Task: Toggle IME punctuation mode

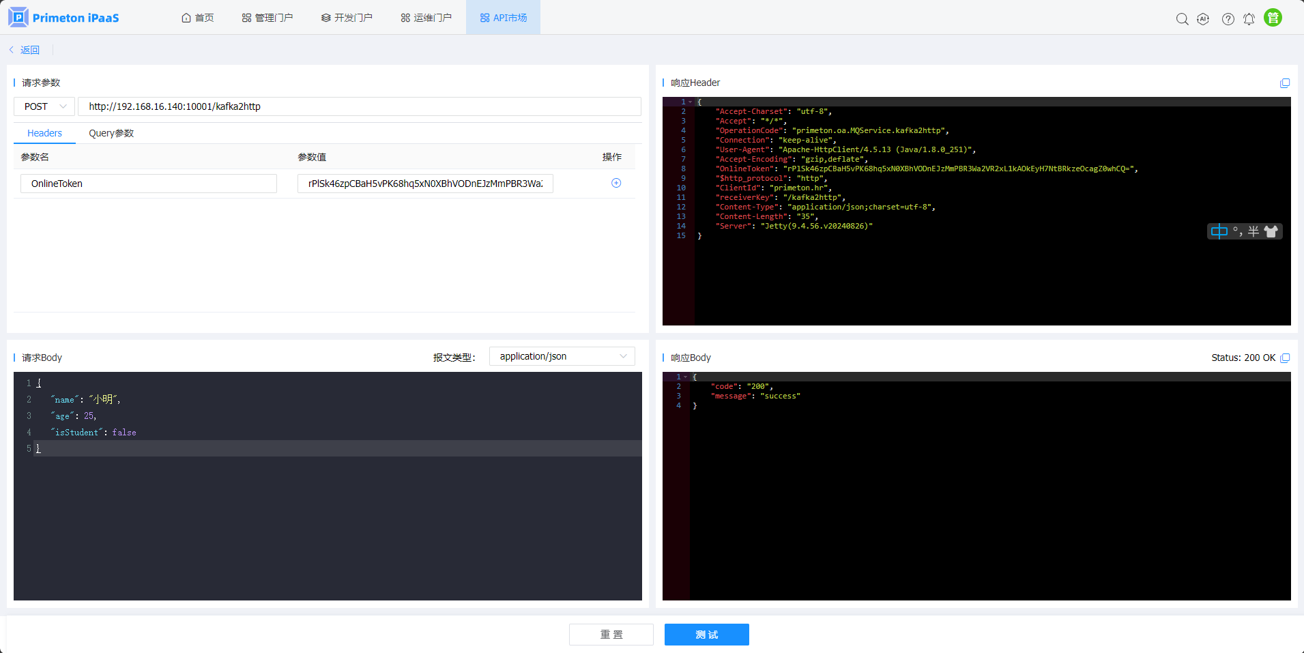Action: tap(1237, 232)
